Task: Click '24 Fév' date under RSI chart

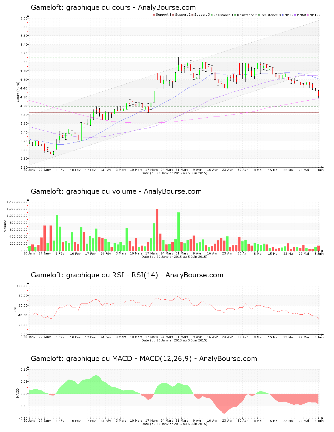Action: tap(106, 337)
